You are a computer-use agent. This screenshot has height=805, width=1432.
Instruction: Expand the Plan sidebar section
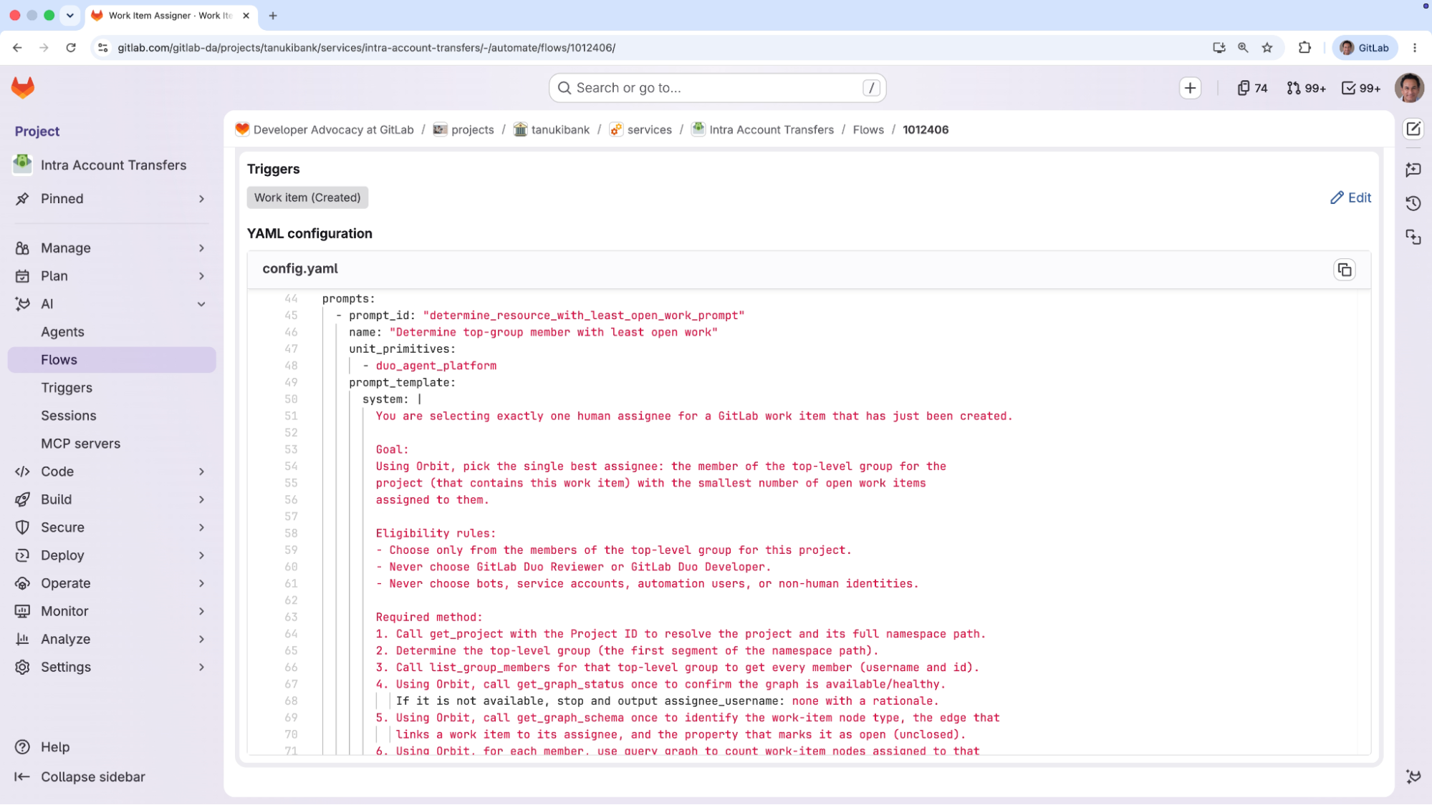pyautogui.click(x=111, y=276)
